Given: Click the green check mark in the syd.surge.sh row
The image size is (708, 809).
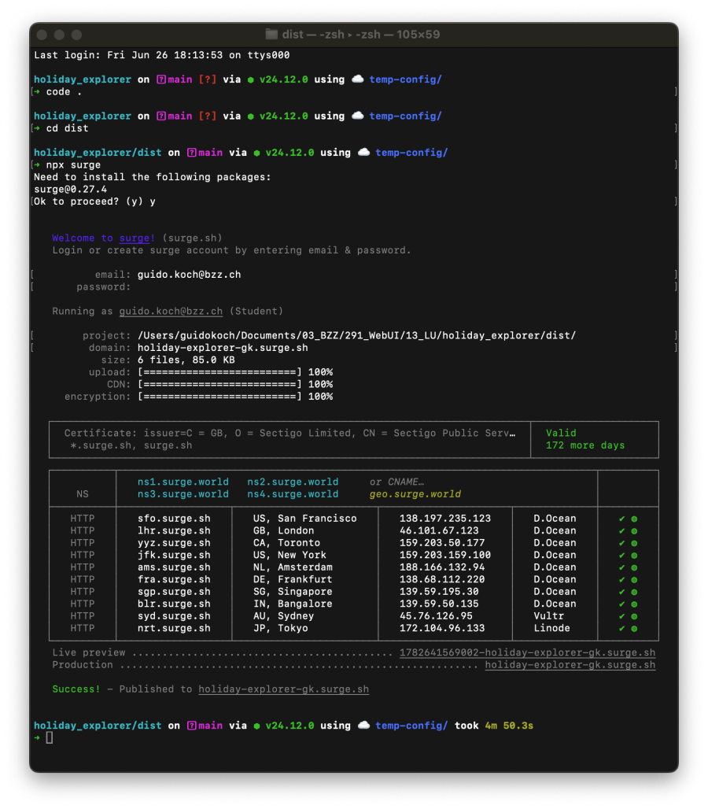Looking at the screenshot, I should click(x=622, y=616).
